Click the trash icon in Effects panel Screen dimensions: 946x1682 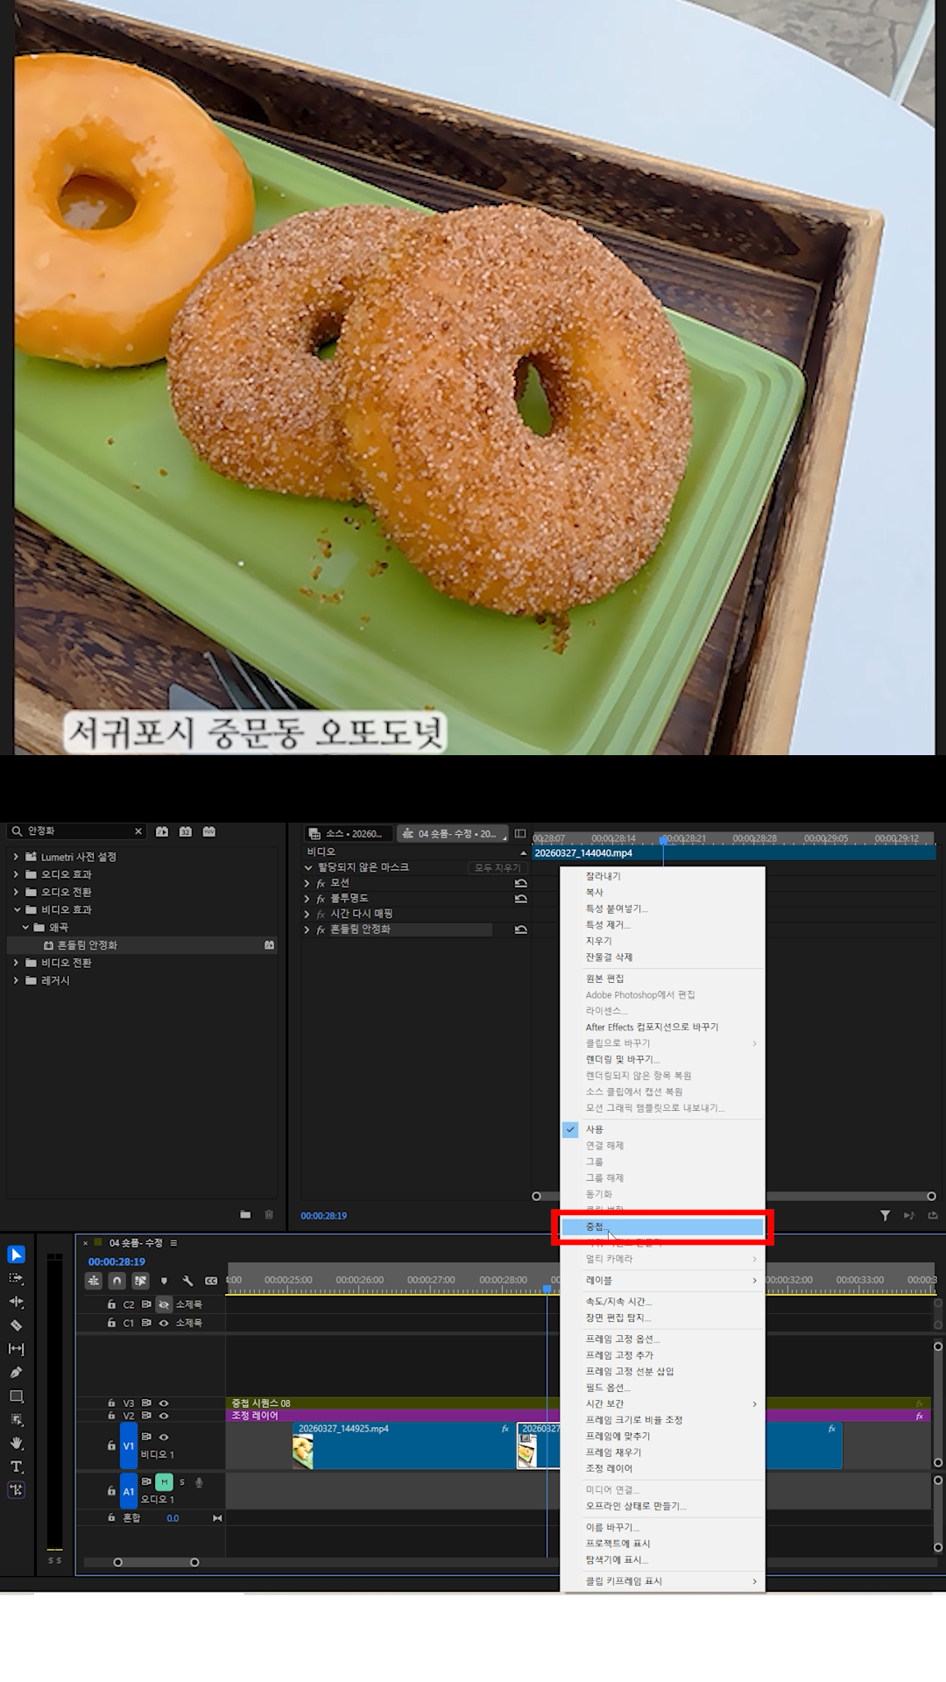click(x=269, y=1214)
